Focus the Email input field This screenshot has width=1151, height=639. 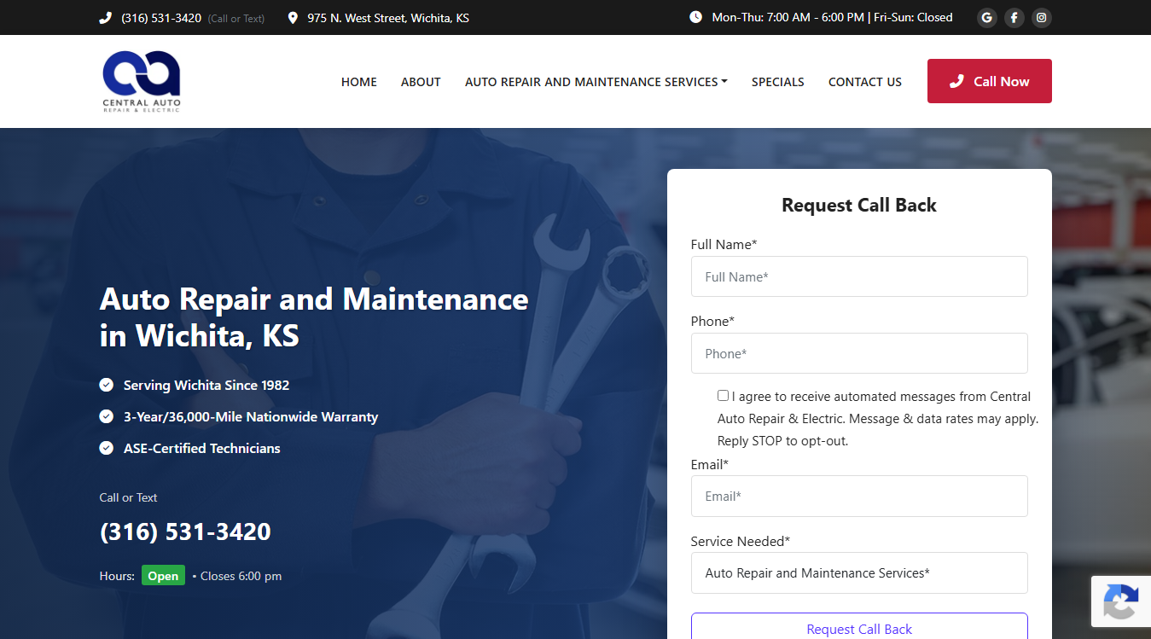[859, 496]
